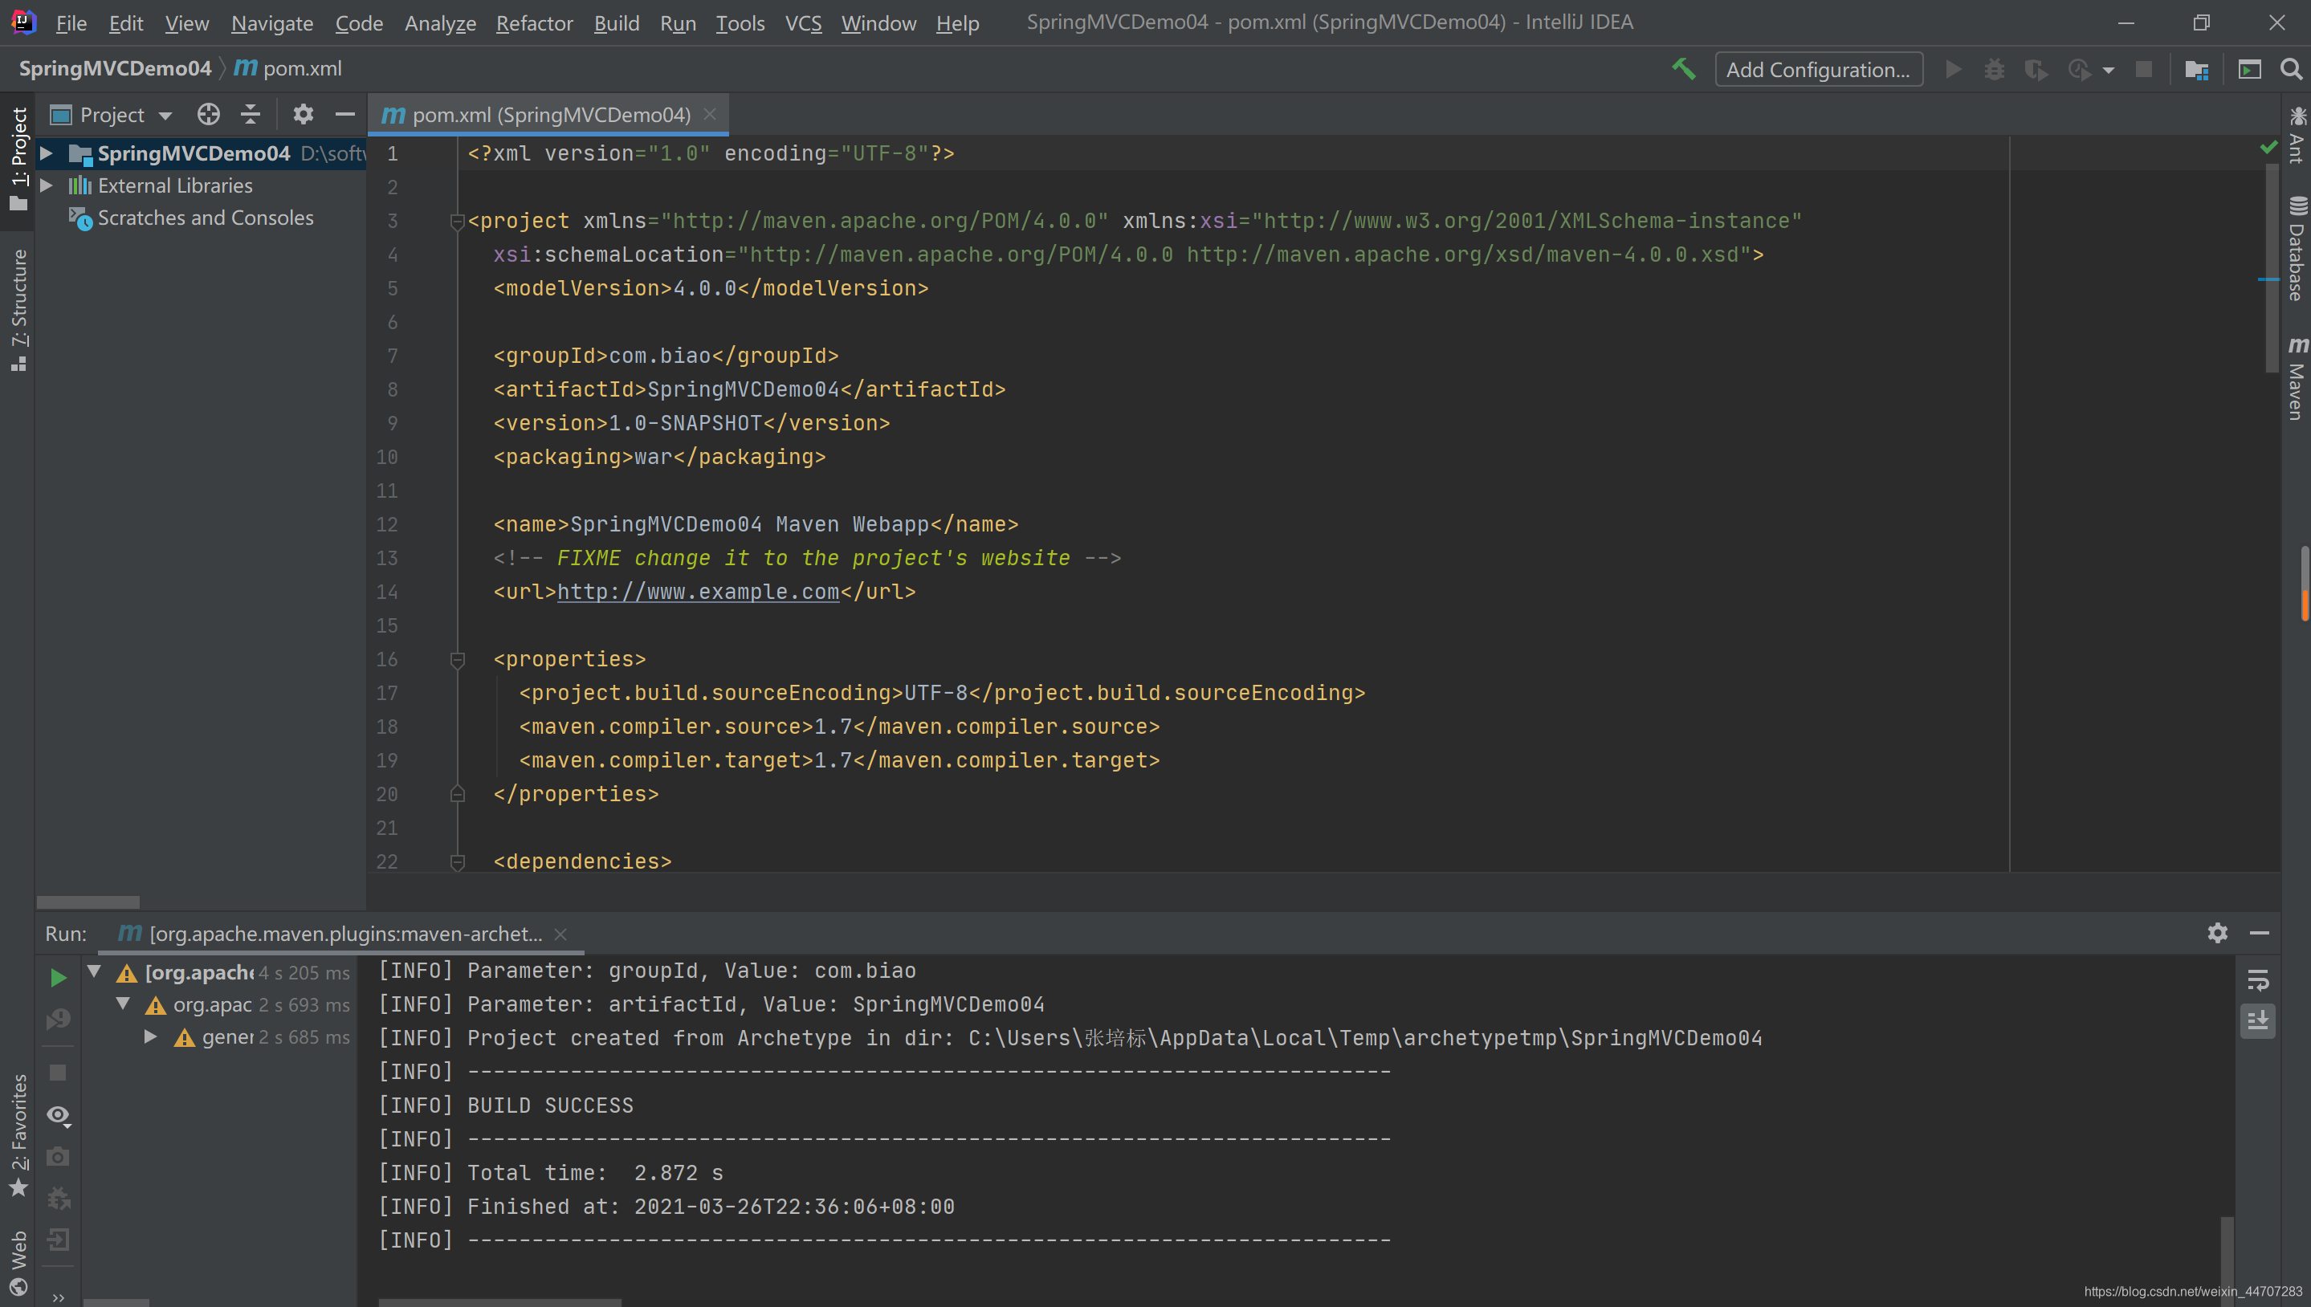Viewport: 2311px width, 1307px height.
Task: Click the Stop square icon in toolbar
Action: (x=2143, y=69)
